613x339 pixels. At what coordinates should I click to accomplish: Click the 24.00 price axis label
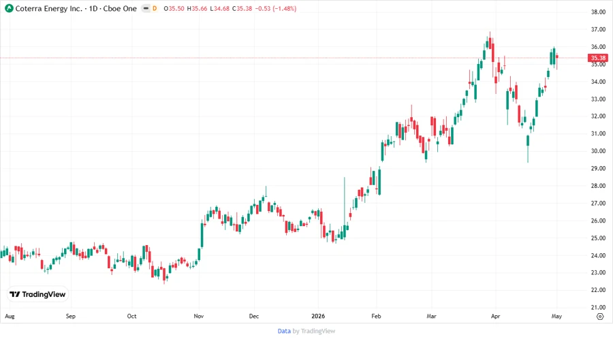click(598, 255)
